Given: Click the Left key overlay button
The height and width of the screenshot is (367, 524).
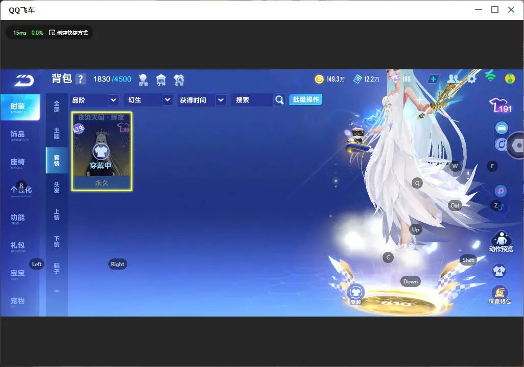Looking at the screenshot, I should tap(37, 264).
